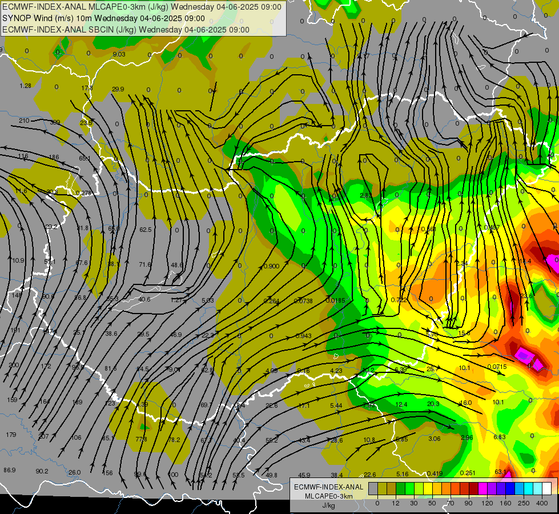Click the map value 0.251
The image size is (559, 514).
[x=468, y=473]
